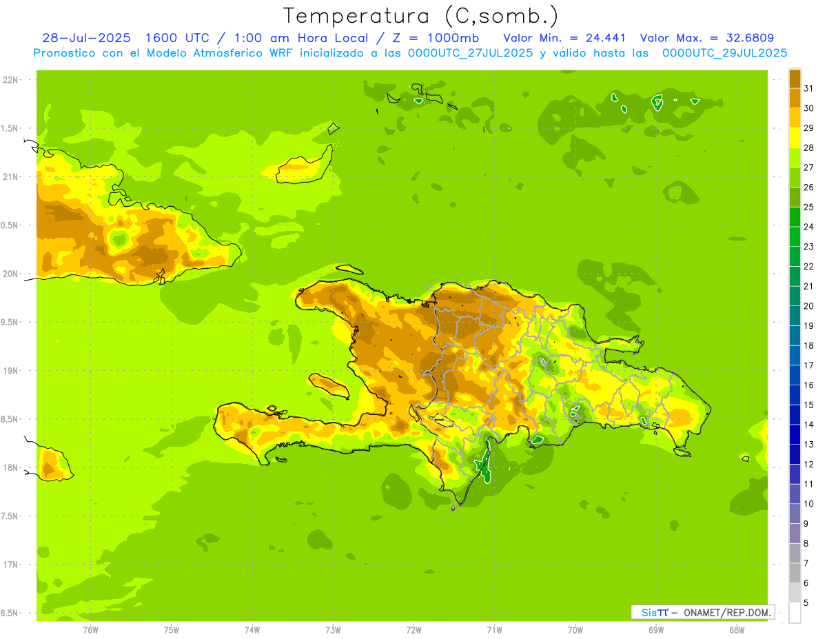The height and width of the screenshot is (639, 827).
Task: Click the '31' label on the color scale
Action: click(x=808, y=88)
